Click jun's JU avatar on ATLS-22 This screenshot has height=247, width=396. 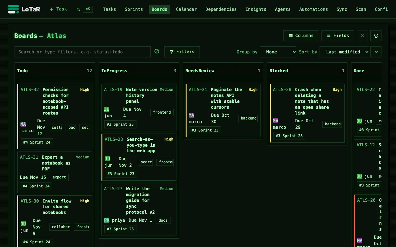click(359, 121)
